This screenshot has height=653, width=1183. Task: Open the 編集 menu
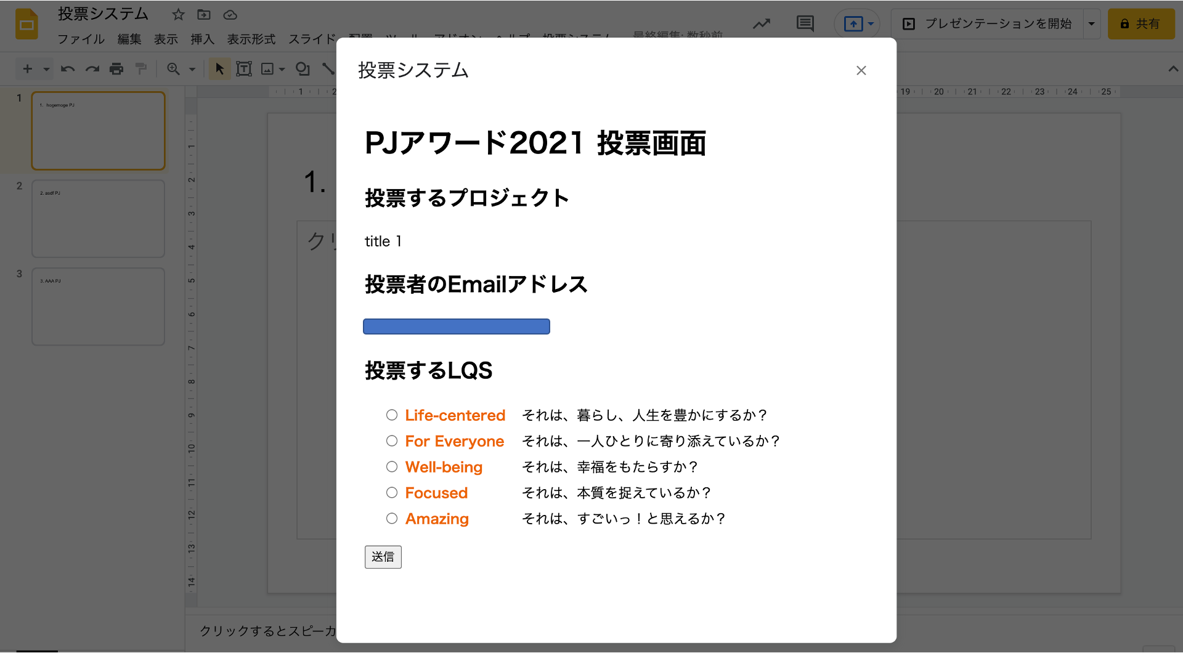129,39
